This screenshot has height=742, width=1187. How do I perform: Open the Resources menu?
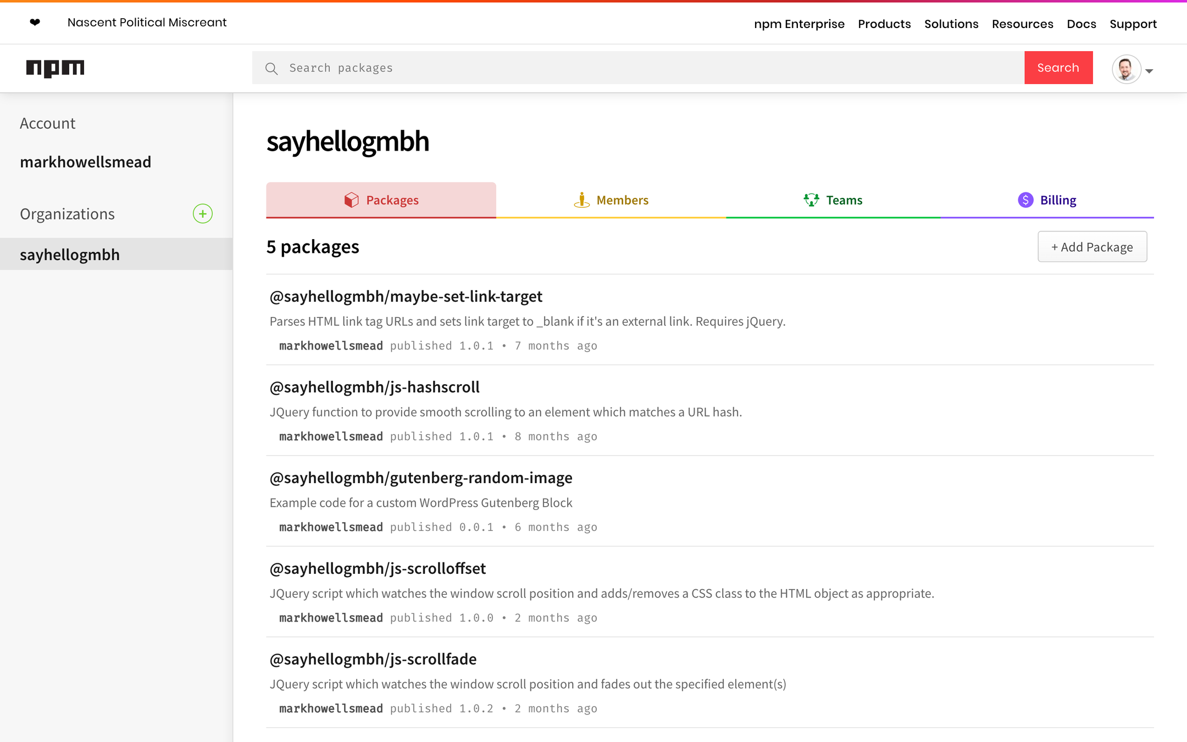click(x=1022, y=24)
